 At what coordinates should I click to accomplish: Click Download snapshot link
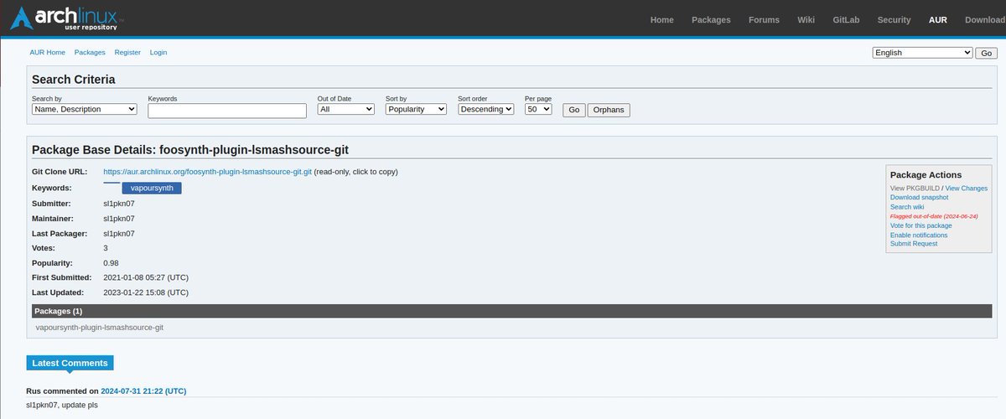click(919, 198)
